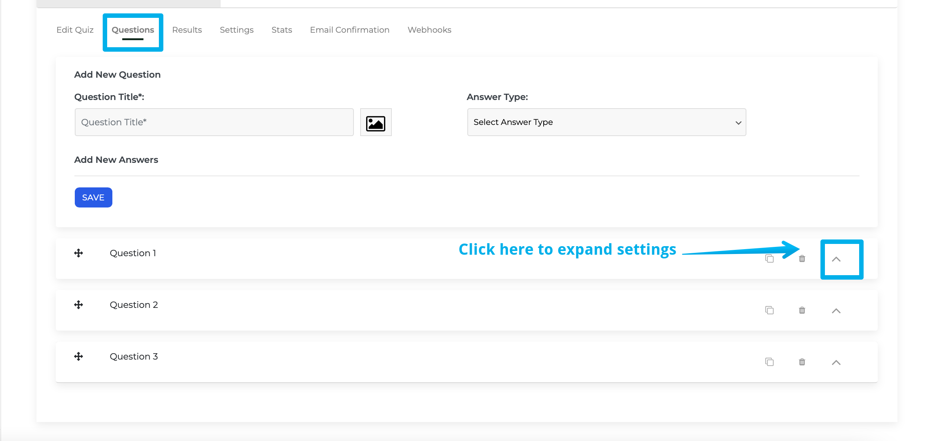
Task: Open the Select Answer Type dropdown
Action: tap(606, 122)
